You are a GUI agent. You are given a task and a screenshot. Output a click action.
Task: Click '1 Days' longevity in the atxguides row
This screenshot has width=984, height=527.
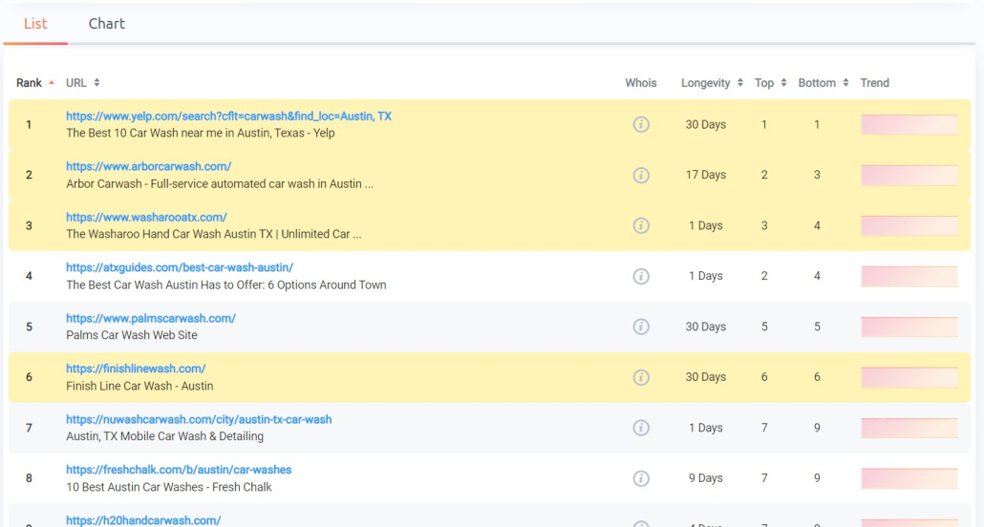pos(705,276)
